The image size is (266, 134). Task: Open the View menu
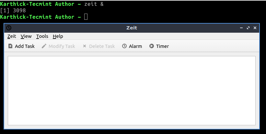(x=26, y=36)
